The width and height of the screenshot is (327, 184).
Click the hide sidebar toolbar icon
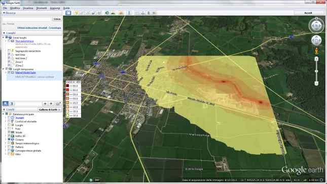click(68, 13)
